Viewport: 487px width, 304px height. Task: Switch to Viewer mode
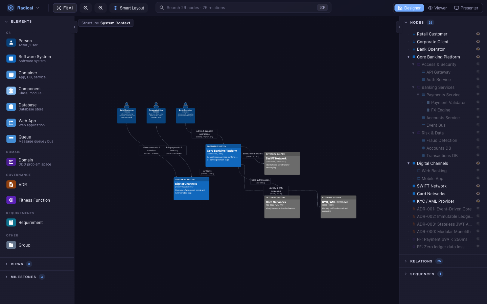pyautogui.click(x=438, y=8)
